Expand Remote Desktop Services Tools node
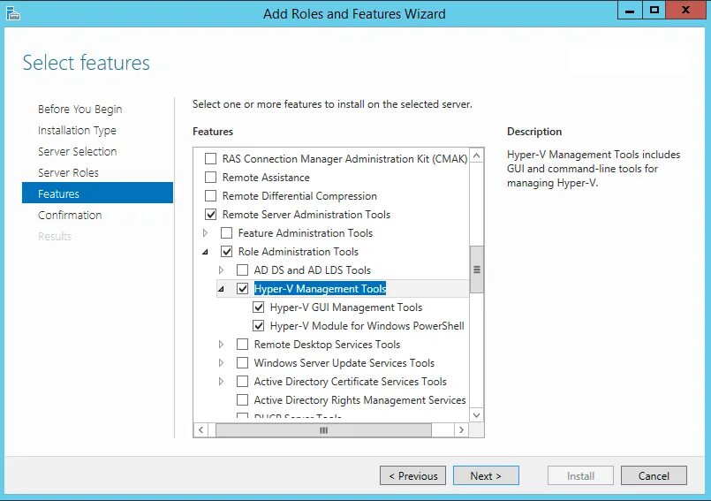 [222, 345]
